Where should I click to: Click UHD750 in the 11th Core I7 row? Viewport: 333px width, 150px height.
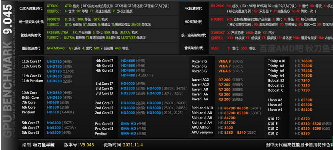coord(54,62)
